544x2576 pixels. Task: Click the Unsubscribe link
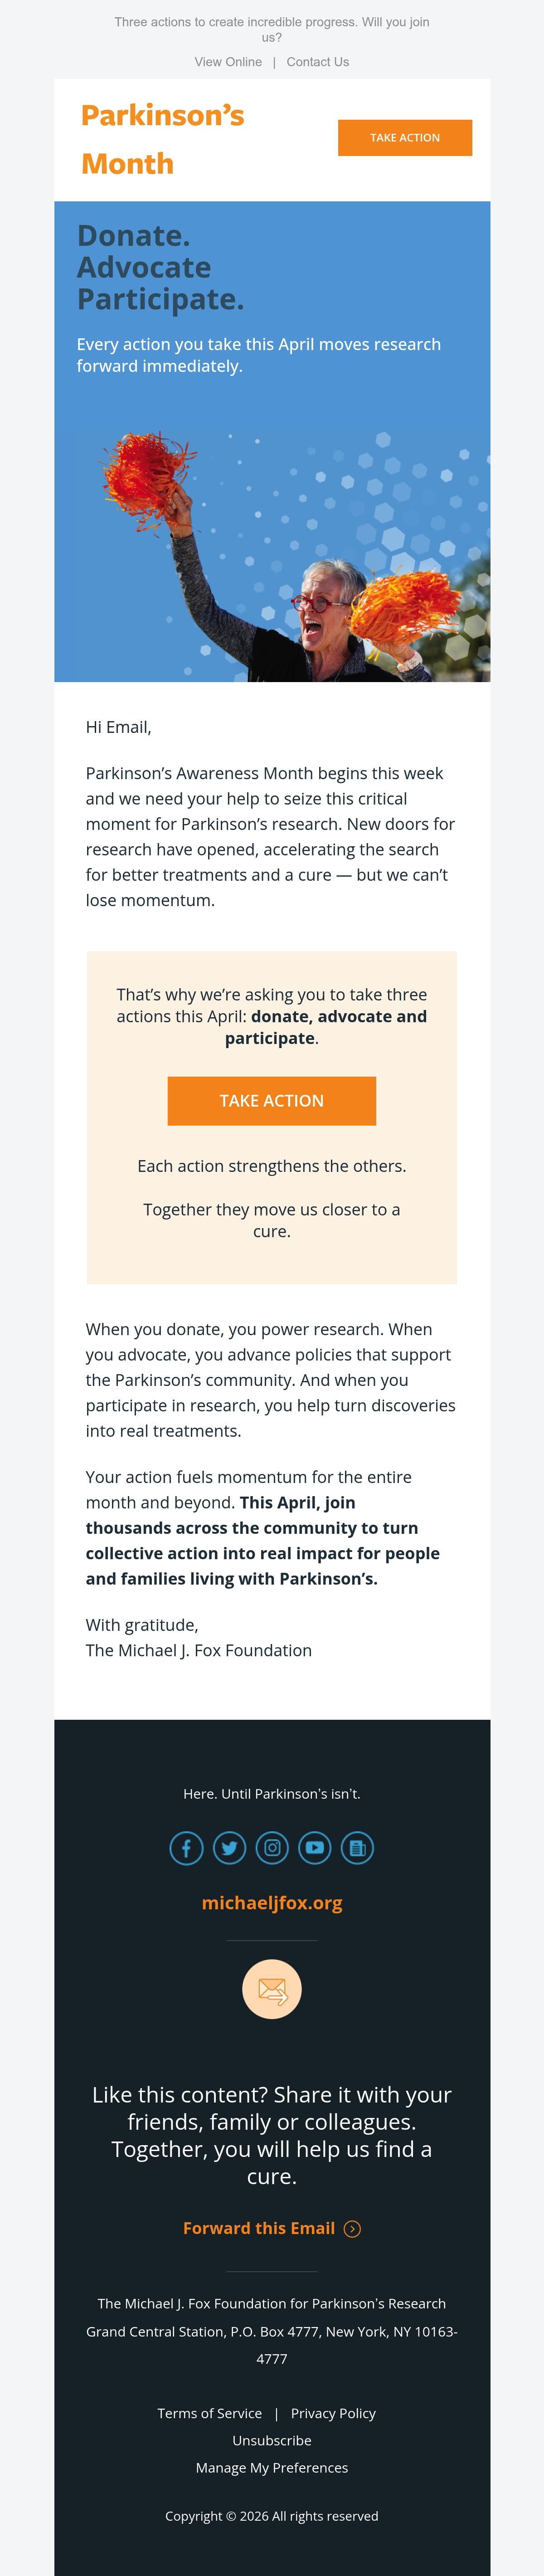click(272, 2440)
